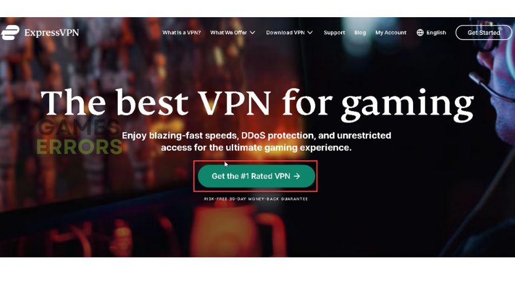Click the blazing-fast speeds description text
The width and height of the screenshot is (515, 286).
click(256, 141)
